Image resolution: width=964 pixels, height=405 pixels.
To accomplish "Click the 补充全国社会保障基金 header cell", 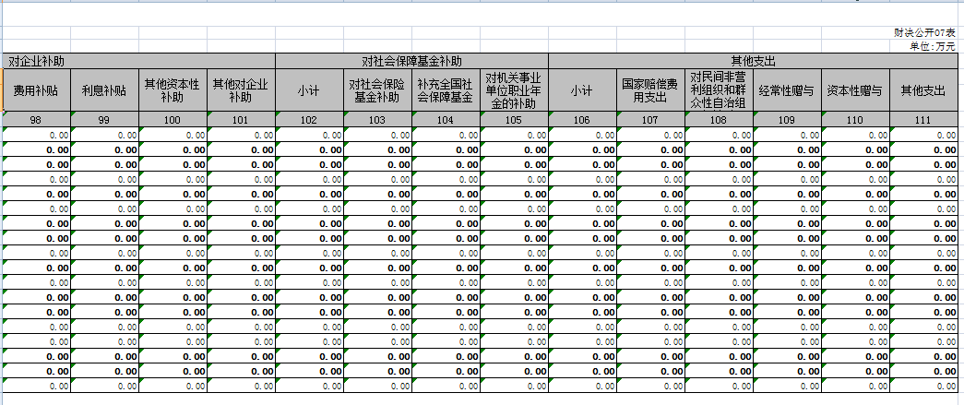I will tap(446, 90).
